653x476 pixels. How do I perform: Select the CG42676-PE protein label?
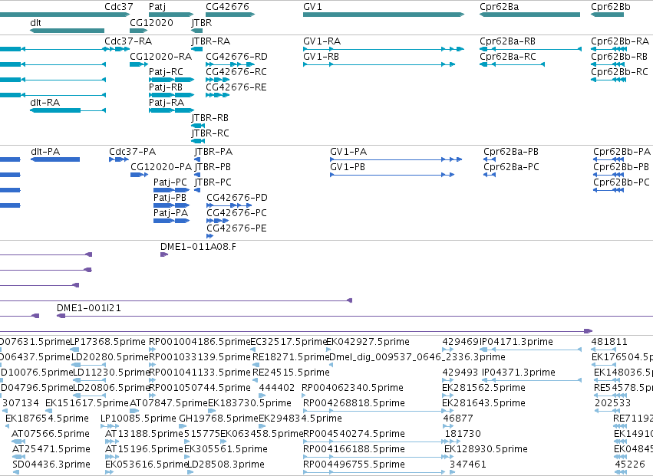pyautogui.click(x=236, y=228)
